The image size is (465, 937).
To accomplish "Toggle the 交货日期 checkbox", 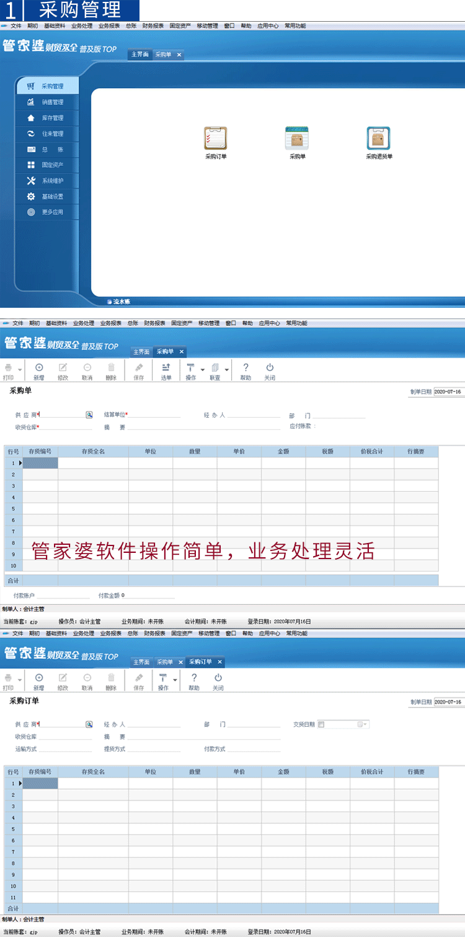I will 321,724.
